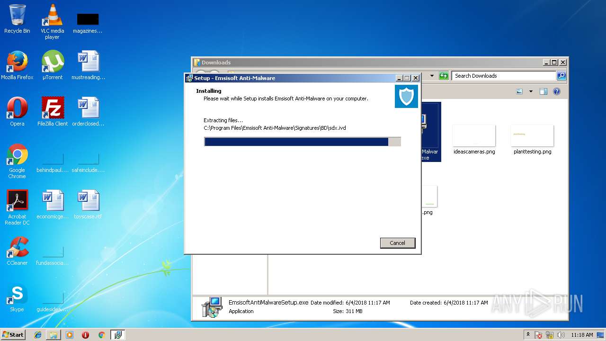This screenshot has height=341, width=606.
Task: Select the fundassocia desktop file
Action: coord(53,254)
